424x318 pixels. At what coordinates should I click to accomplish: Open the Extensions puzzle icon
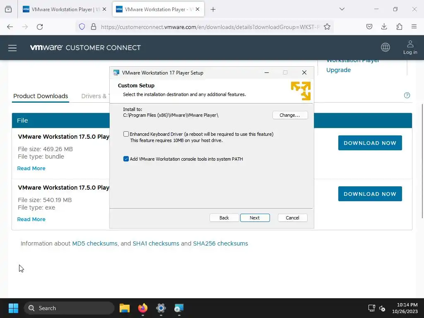(x=399, y=26)
